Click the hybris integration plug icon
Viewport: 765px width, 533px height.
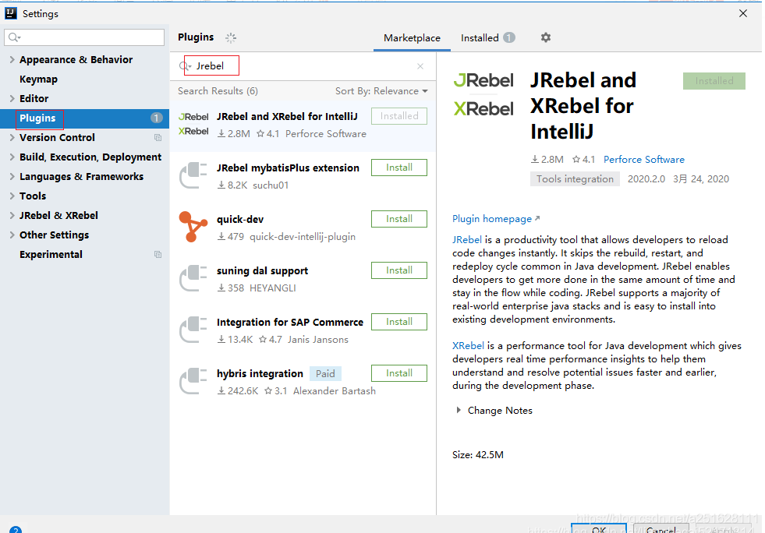pos(193,381)
